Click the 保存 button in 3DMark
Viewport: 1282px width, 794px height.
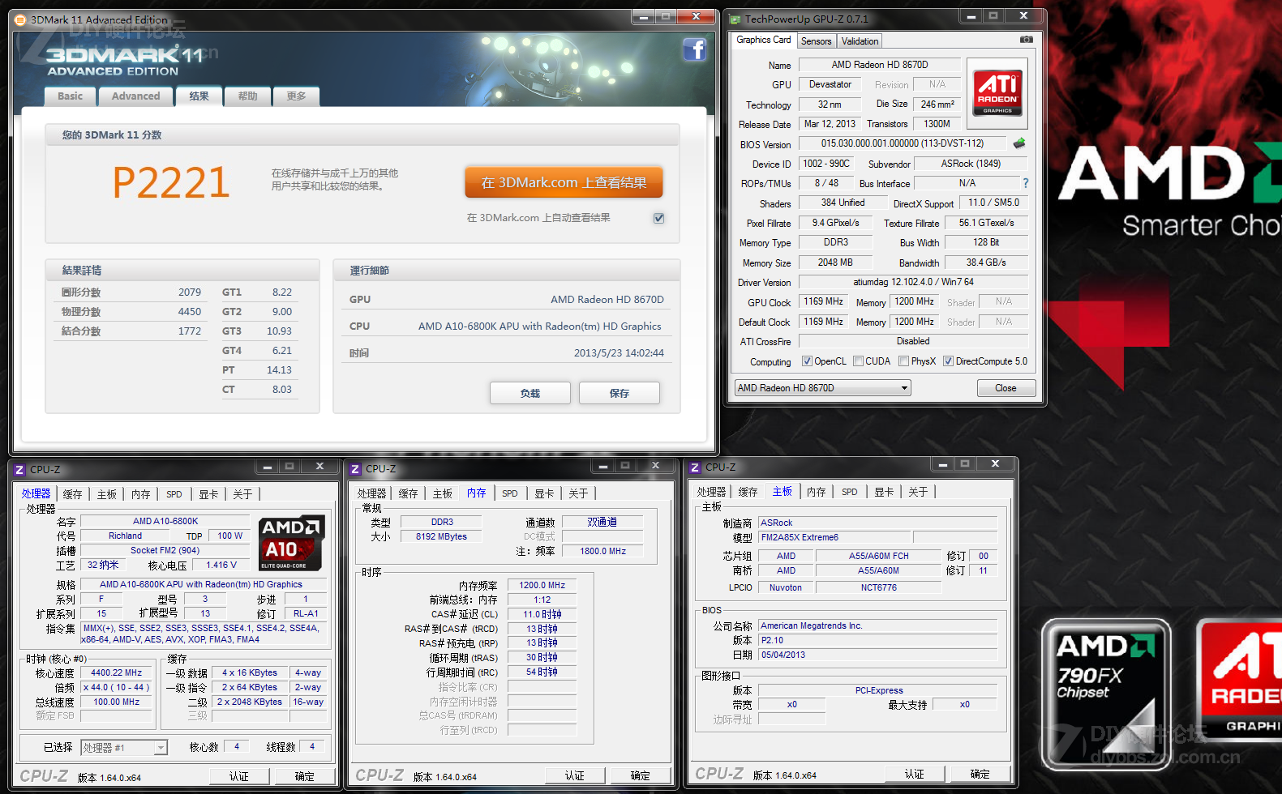coord(619,393)
